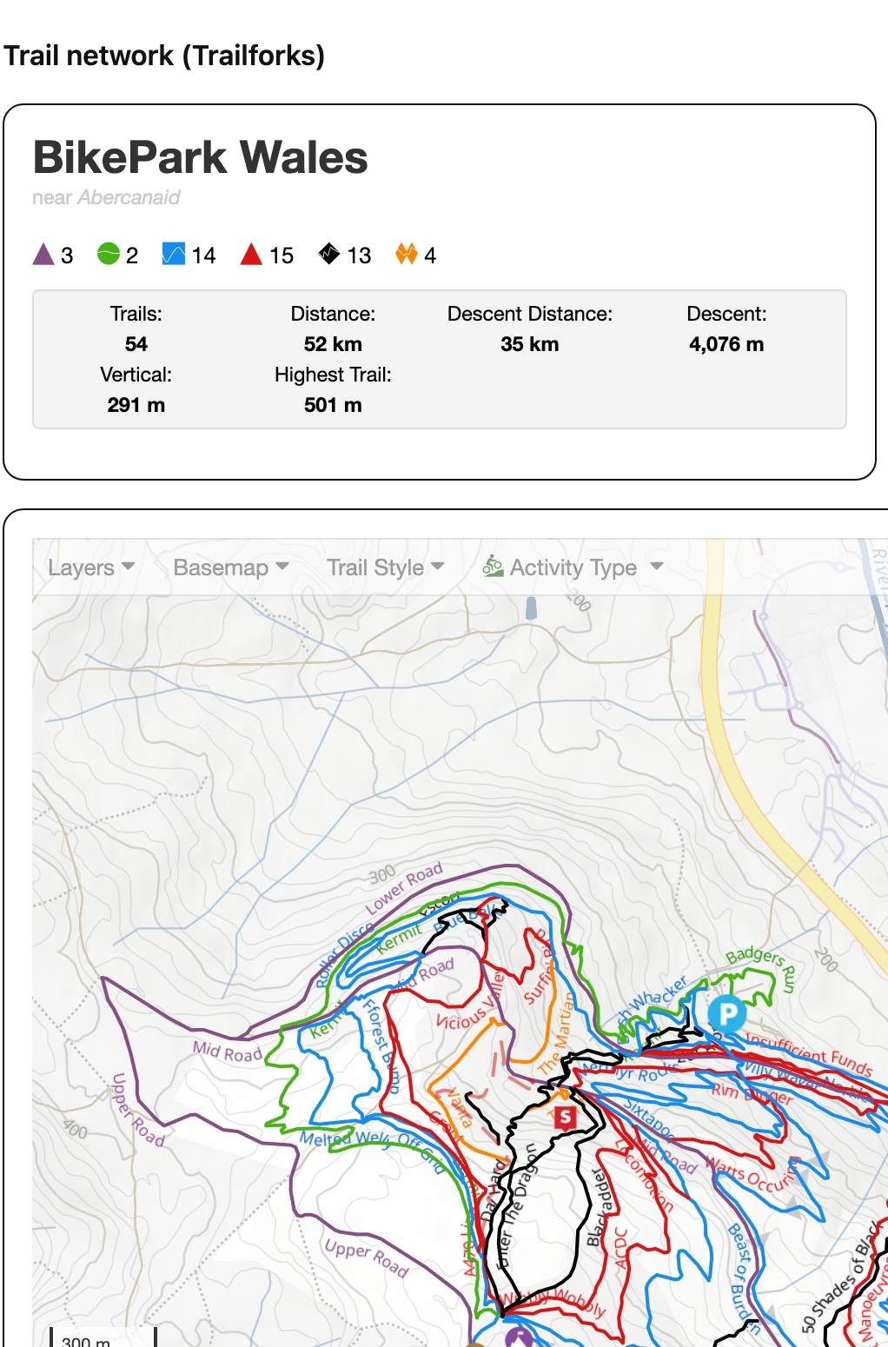
Task: Click the purple triangle access-road difficulty icon
Action: 43,255
